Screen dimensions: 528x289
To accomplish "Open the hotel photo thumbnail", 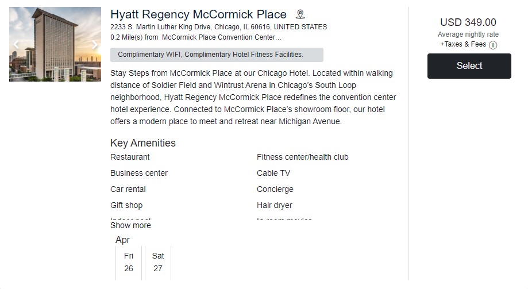I will coord(55,44).
